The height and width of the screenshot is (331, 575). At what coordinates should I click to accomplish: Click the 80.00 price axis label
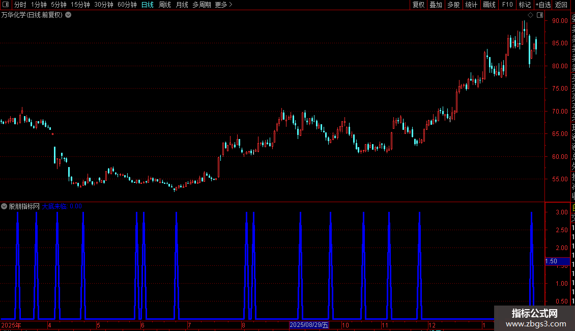[x=560, y=66]
